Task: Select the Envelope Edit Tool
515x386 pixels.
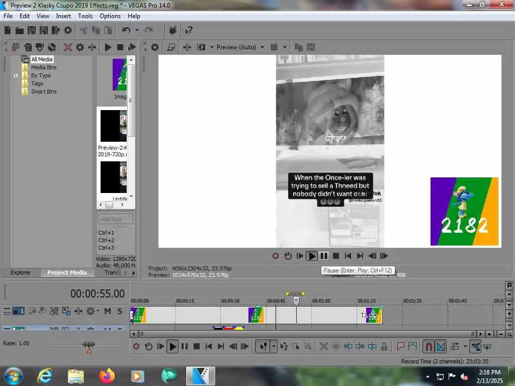Action: (x=284, y=346)
